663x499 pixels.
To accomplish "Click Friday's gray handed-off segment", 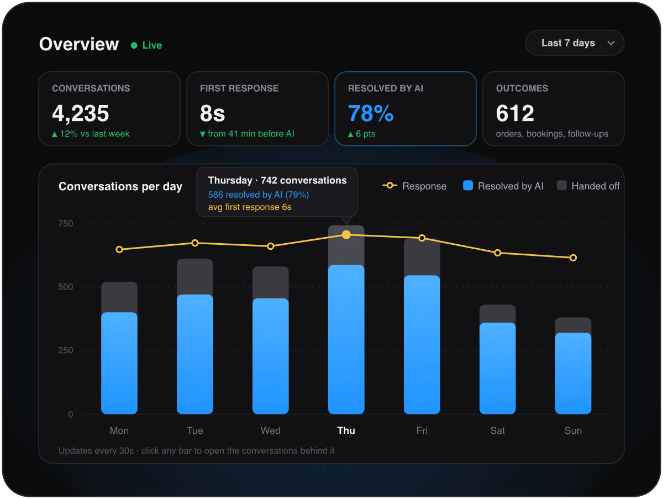I will pos(422,258).
